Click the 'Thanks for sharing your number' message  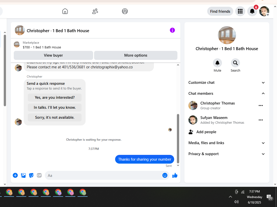click(x=145, y=159)
